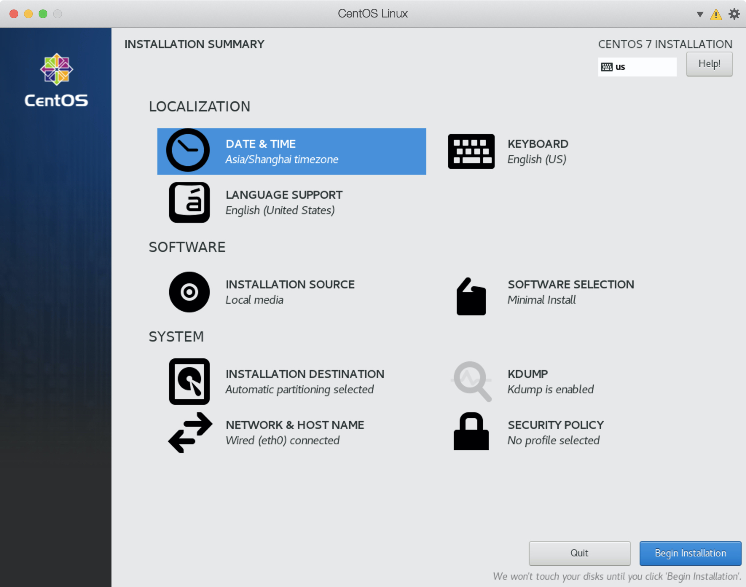Screen dimensions: 746x587
Task: Click 'Local media' status text
Action: point(254,300)
